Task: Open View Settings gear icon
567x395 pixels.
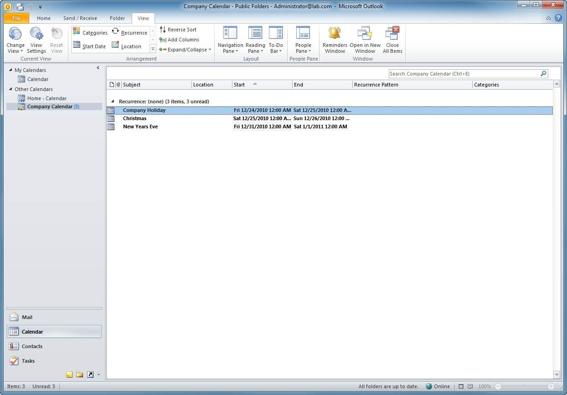Action: (36, 34)
